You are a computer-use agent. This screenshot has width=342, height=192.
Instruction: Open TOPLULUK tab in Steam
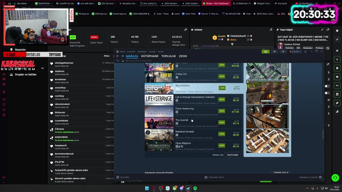click(x=169, y=56)
